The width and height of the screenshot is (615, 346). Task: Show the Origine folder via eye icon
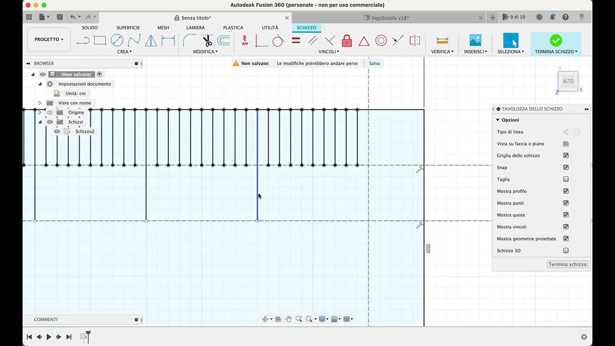pyautogui.click(x=50, y=112)
